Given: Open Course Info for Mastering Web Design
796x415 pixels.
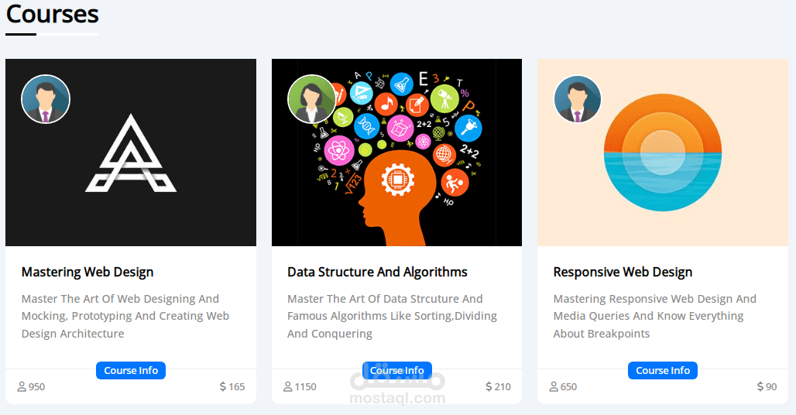Looking at the screenshot, I should [131, 371].
